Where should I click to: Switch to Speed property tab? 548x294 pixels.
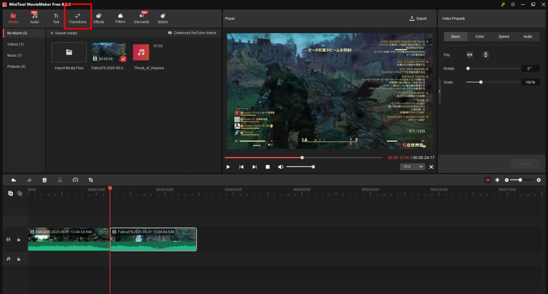point(504,36)
